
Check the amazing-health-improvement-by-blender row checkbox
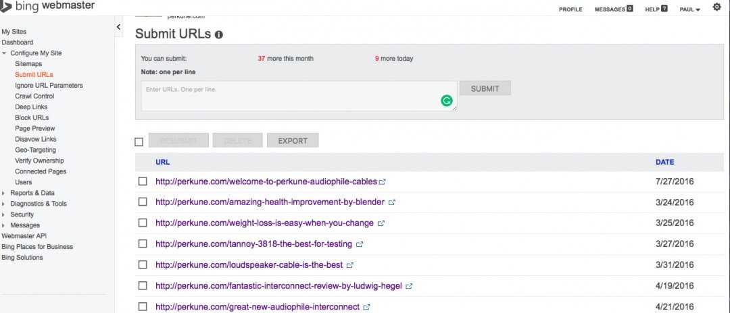click(143, 202)
